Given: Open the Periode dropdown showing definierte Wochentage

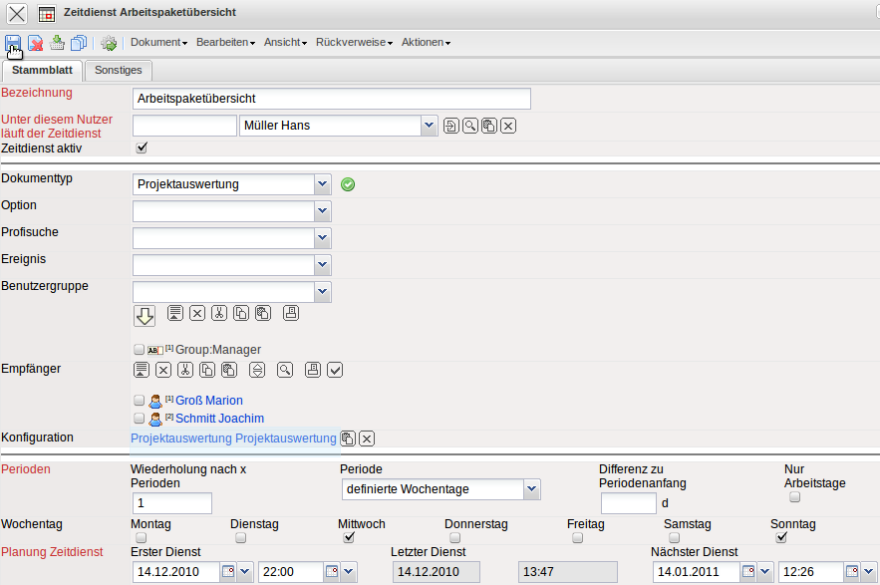Looking at the screenshot, I should tap(531, 489).
